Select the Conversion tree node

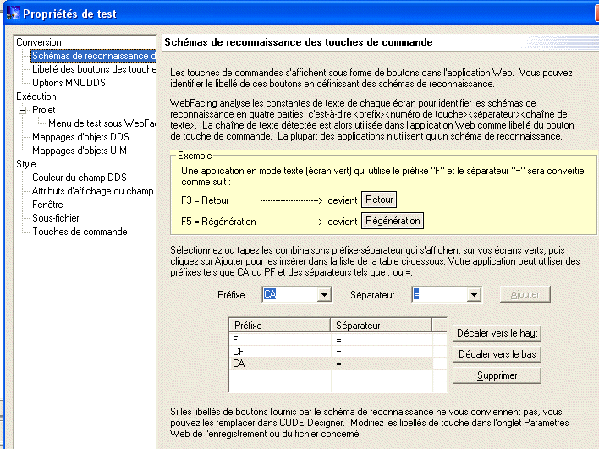(39, 42)
